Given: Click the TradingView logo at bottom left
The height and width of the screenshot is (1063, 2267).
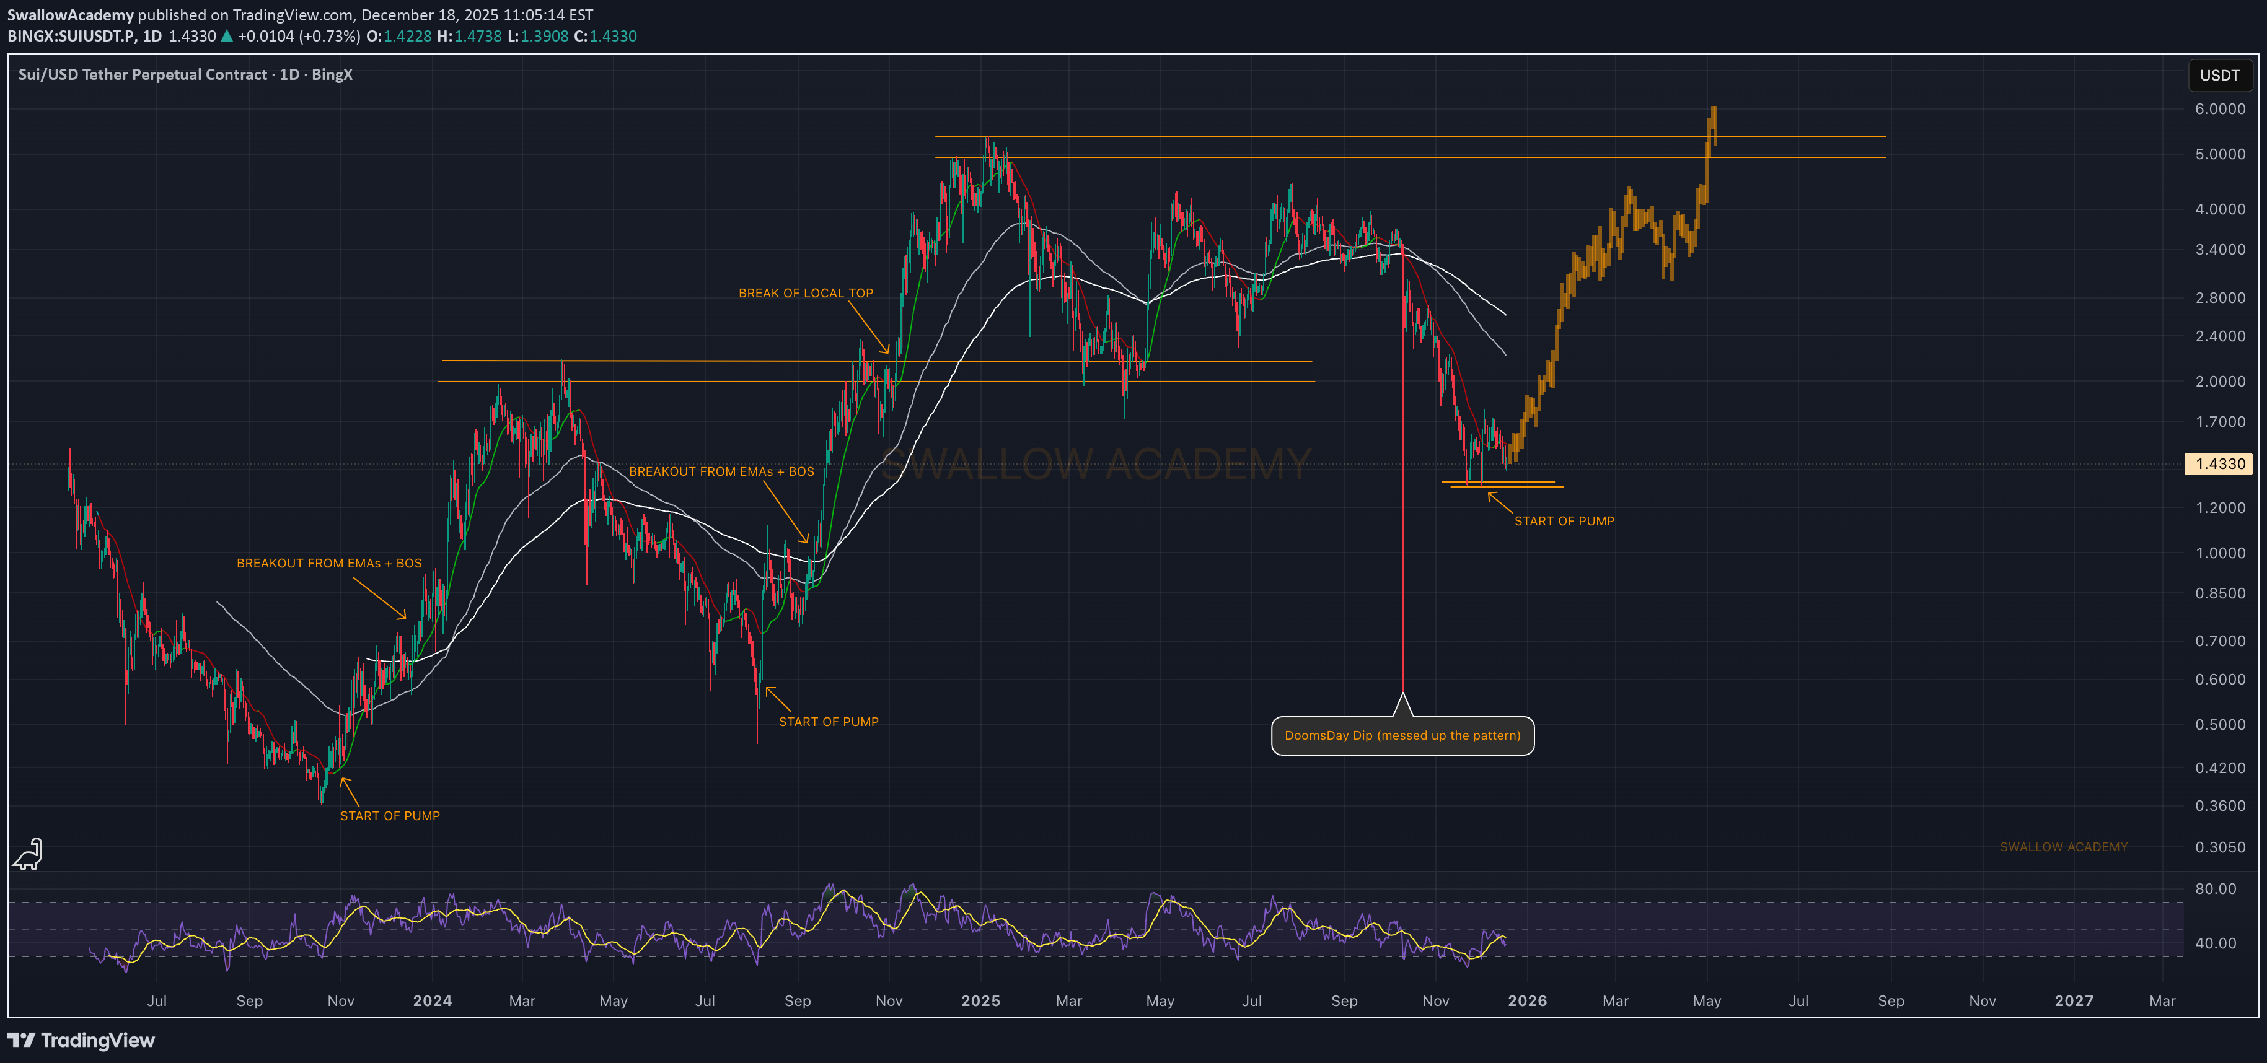Looking at the screenshot, I should click(81, 1040).
